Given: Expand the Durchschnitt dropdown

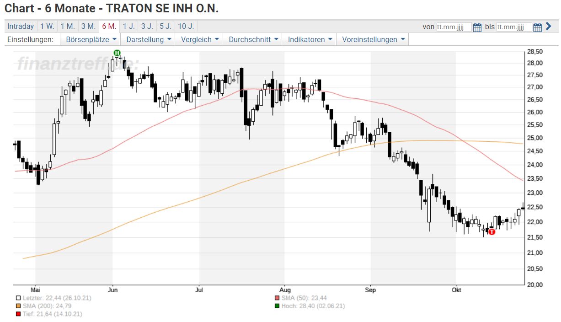Looking at the screenshot, I should pyautogui.click(x=253, y=39).
